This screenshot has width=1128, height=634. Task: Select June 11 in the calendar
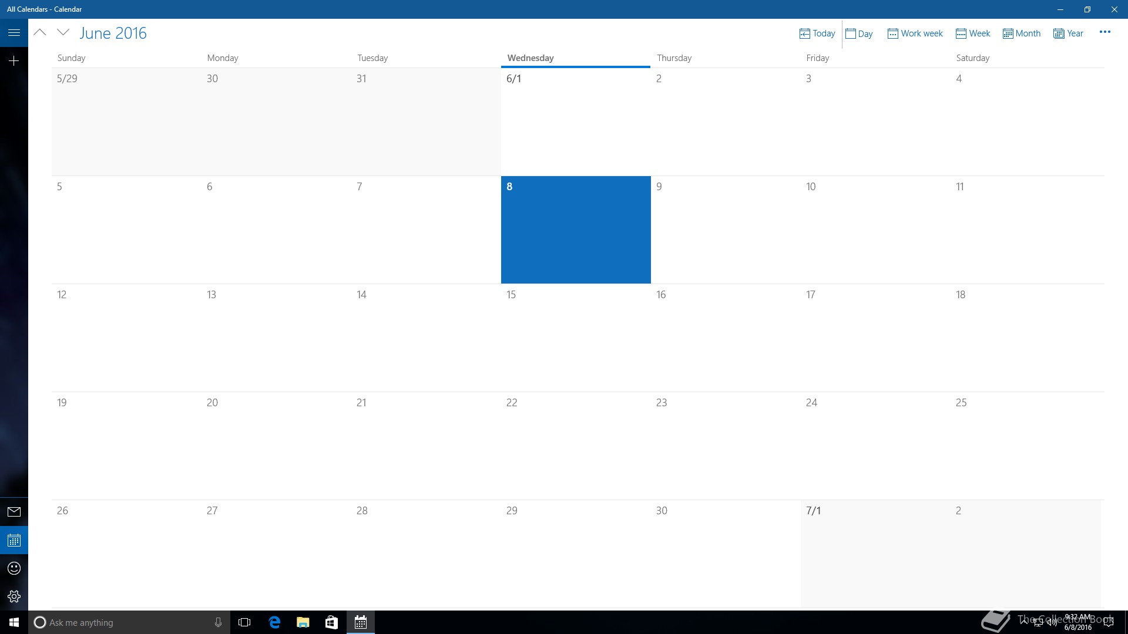click(x=1027, y=230)
